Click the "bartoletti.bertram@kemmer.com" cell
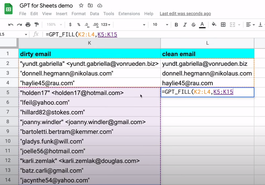This screenshot has width=265, height=185. click(90, 131)
